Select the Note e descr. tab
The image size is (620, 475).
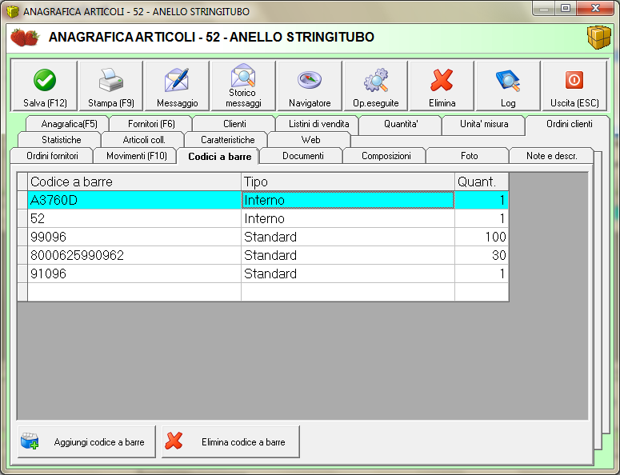[551, 156]
